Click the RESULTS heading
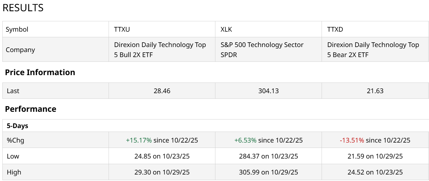The height and width of the screenshot is (181, 429). click(x=23, y=8)
